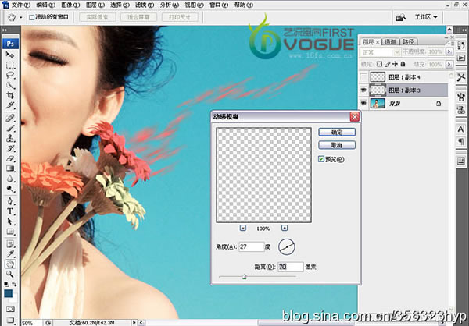Select the Gradient tool
The image size is (469, 326).
click(10, 168)
